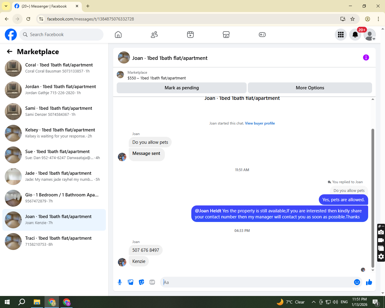This screenshot has width=385, height=308.
Task: Close the Messenger Facebook tab
Action: click(x=77, y=6)
